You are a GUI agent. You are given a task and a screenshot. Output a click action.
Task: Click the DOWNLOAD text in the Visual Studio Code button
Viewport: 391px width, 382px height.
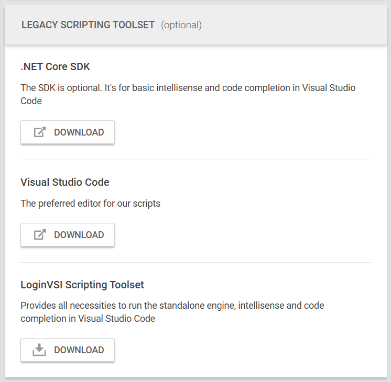point(79,235)
